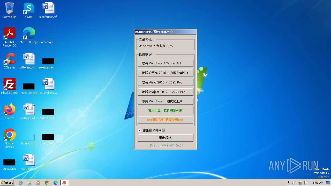Image resolution: width=331 pixels, height=186 pixels.
Task: Open the volume control tray icon
Action: pyautogui.click(x=294, y=183)
